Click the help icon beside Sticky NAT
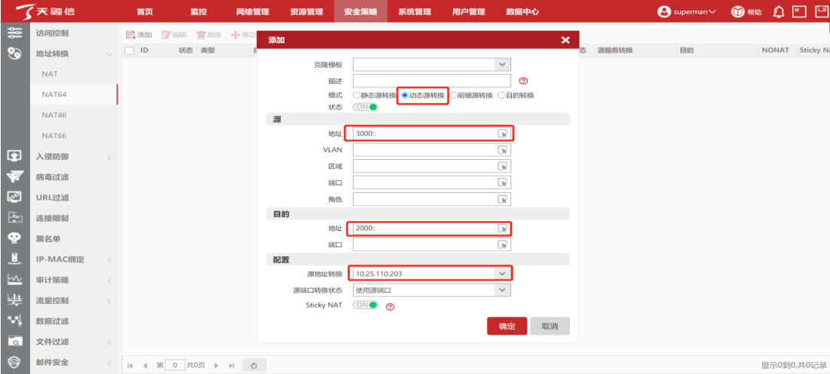The image size is (830, 374). click(x=390, y=306)
